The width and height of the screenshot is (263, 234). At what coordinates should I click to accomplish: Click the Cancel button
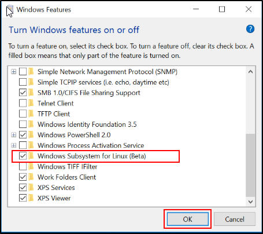[235, 219]
